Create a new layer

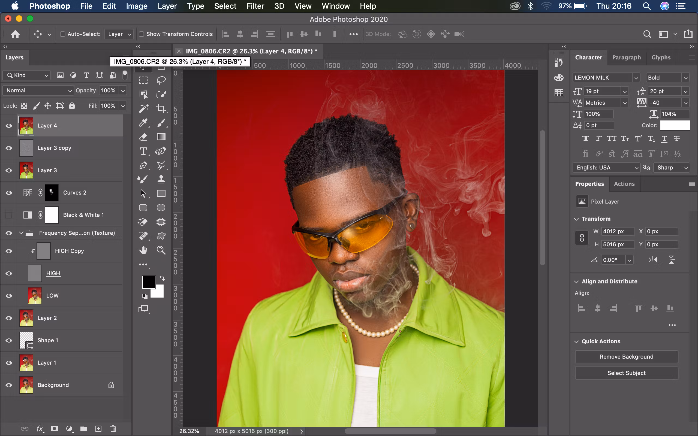click(98, 429)
